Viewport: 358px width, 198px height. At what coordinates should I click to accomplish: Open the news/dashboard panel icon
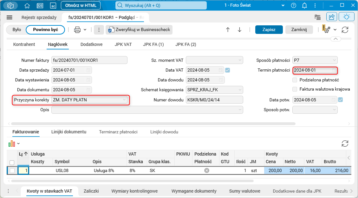40,5
